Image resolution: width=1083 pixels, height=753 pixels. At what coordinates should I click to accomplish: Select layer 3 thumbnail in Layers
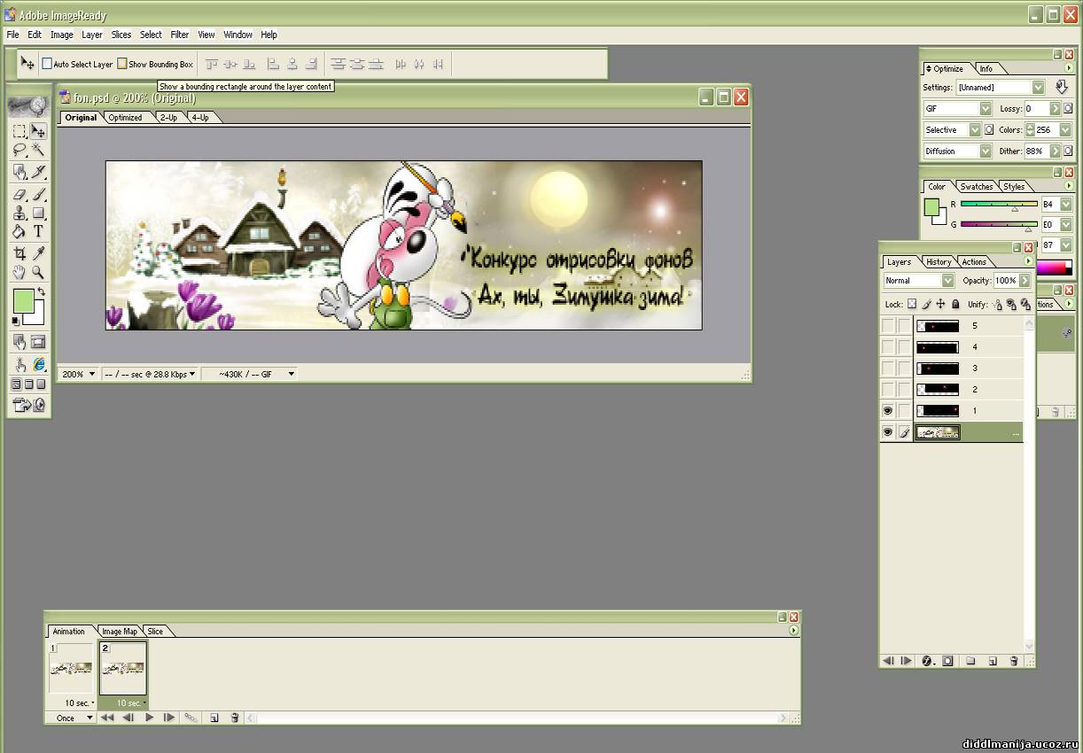[938, 369]
